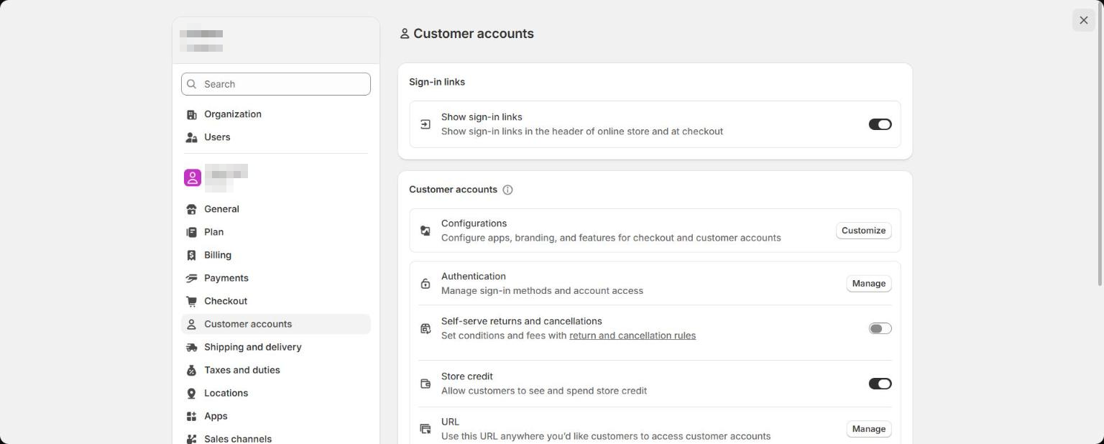Click the Sales channels icon
The width and height of the screenshot is (1104, 444).
191,439
